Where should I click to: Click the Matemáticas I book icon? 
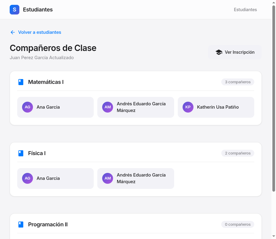21,82
